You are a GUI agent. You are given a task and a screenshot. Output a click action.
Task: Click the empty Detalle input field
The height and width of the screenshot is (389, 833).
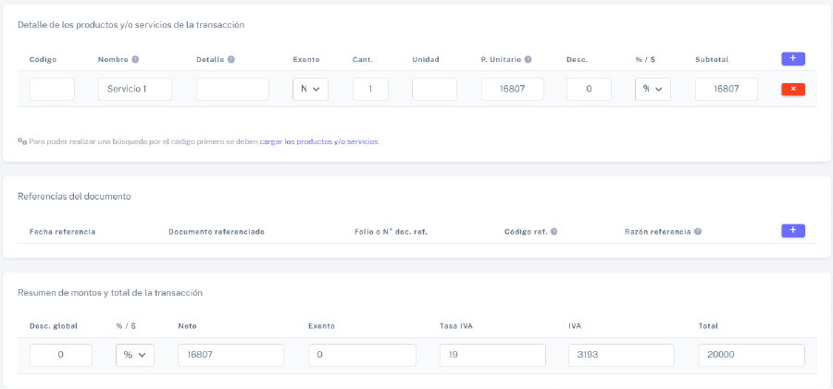[x=232, y=90]
